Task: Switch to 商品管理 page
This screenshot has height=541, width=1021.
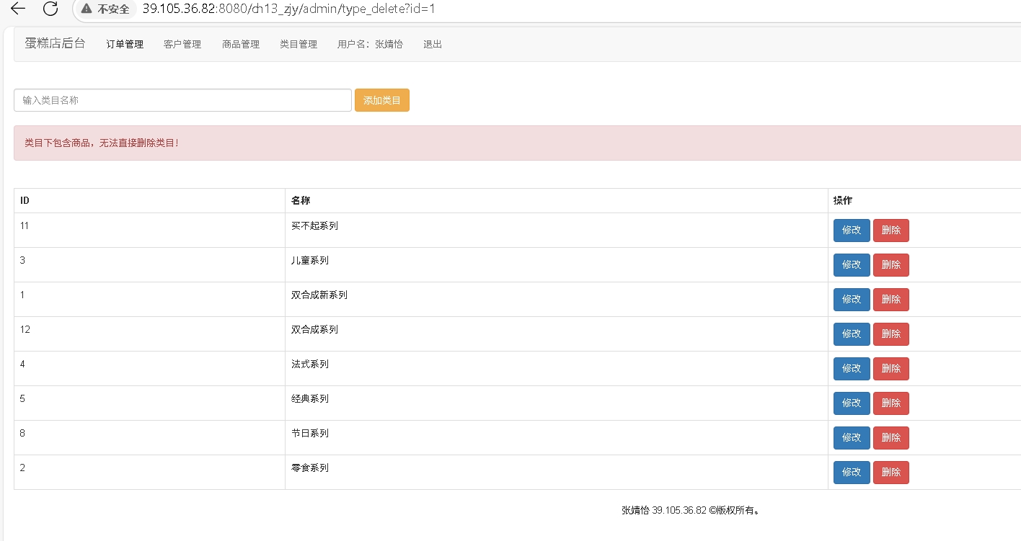Action: (x=241, y=44)
